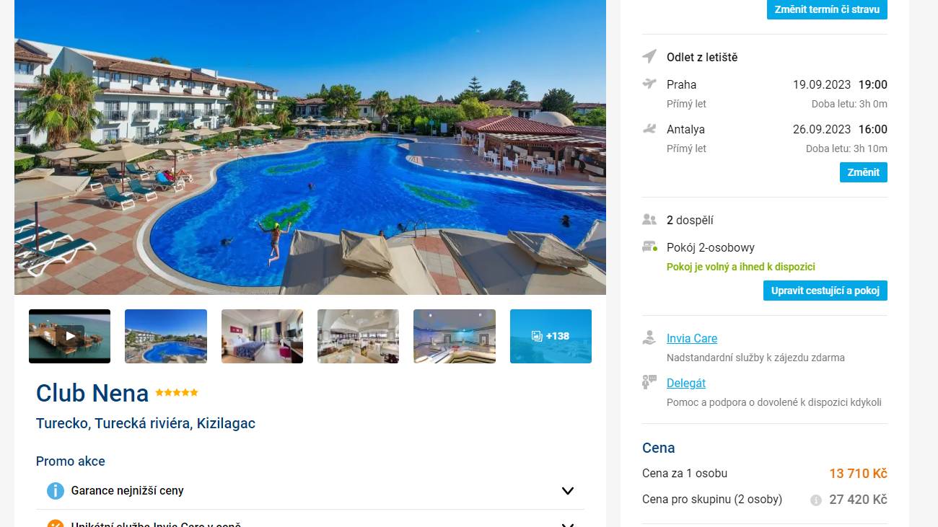938x527 pixels.
Task: Click the landing plane icon for Antalya
Action: point(649,129)
